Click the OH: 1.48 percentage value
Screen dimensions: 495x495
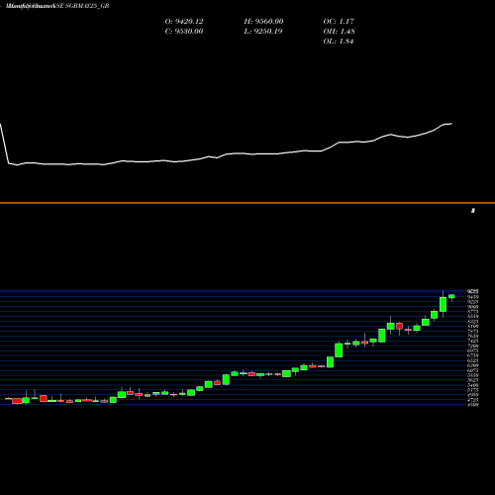[x=340, y=32]
